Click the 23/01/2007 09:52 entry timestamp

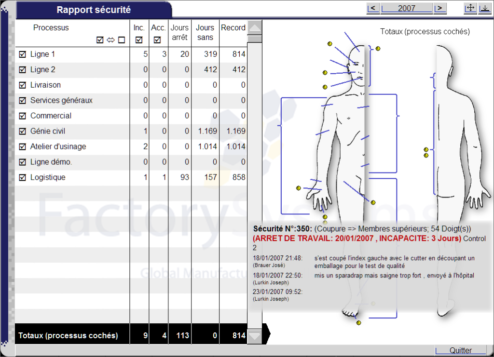pyautogui.click(x=277, y=292)
